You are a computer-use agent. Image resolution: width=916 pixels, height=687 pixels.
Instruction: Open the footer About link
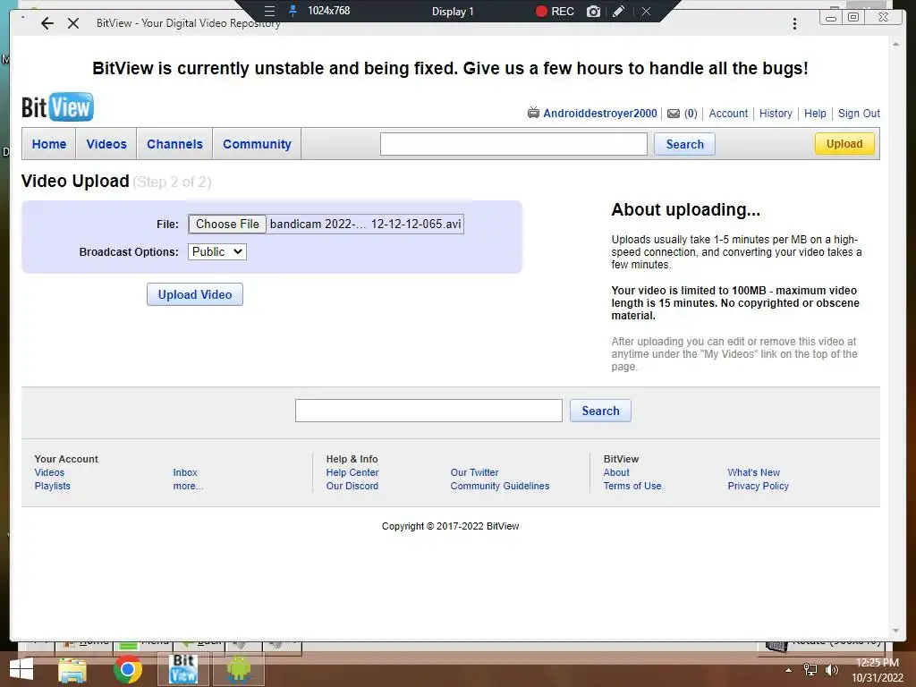point(616,472)
